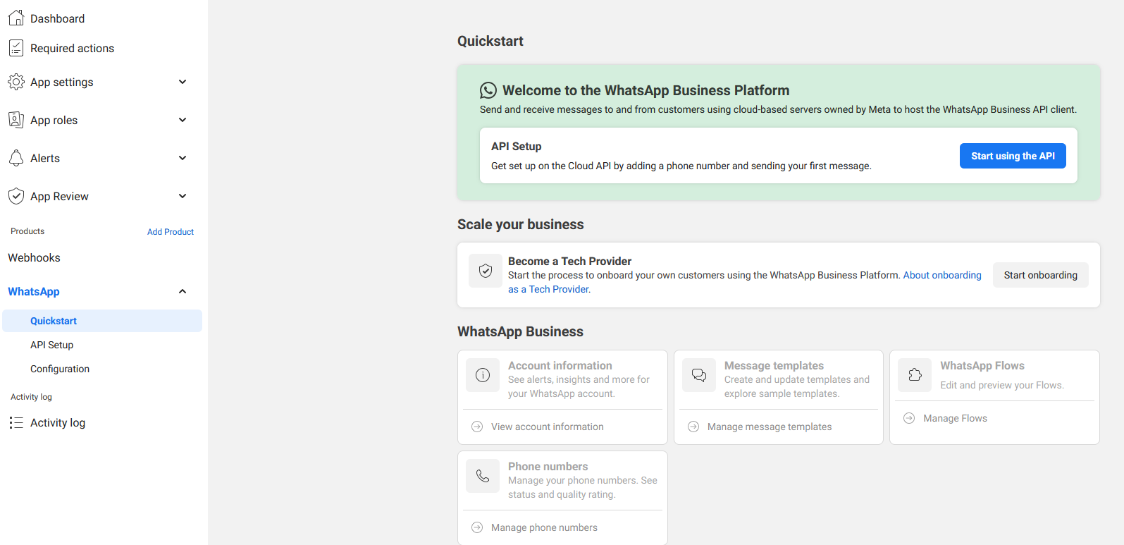Expand the App settings chevron
The width and height of the screenshot is (1124, 545).
[x=183, y=82]
